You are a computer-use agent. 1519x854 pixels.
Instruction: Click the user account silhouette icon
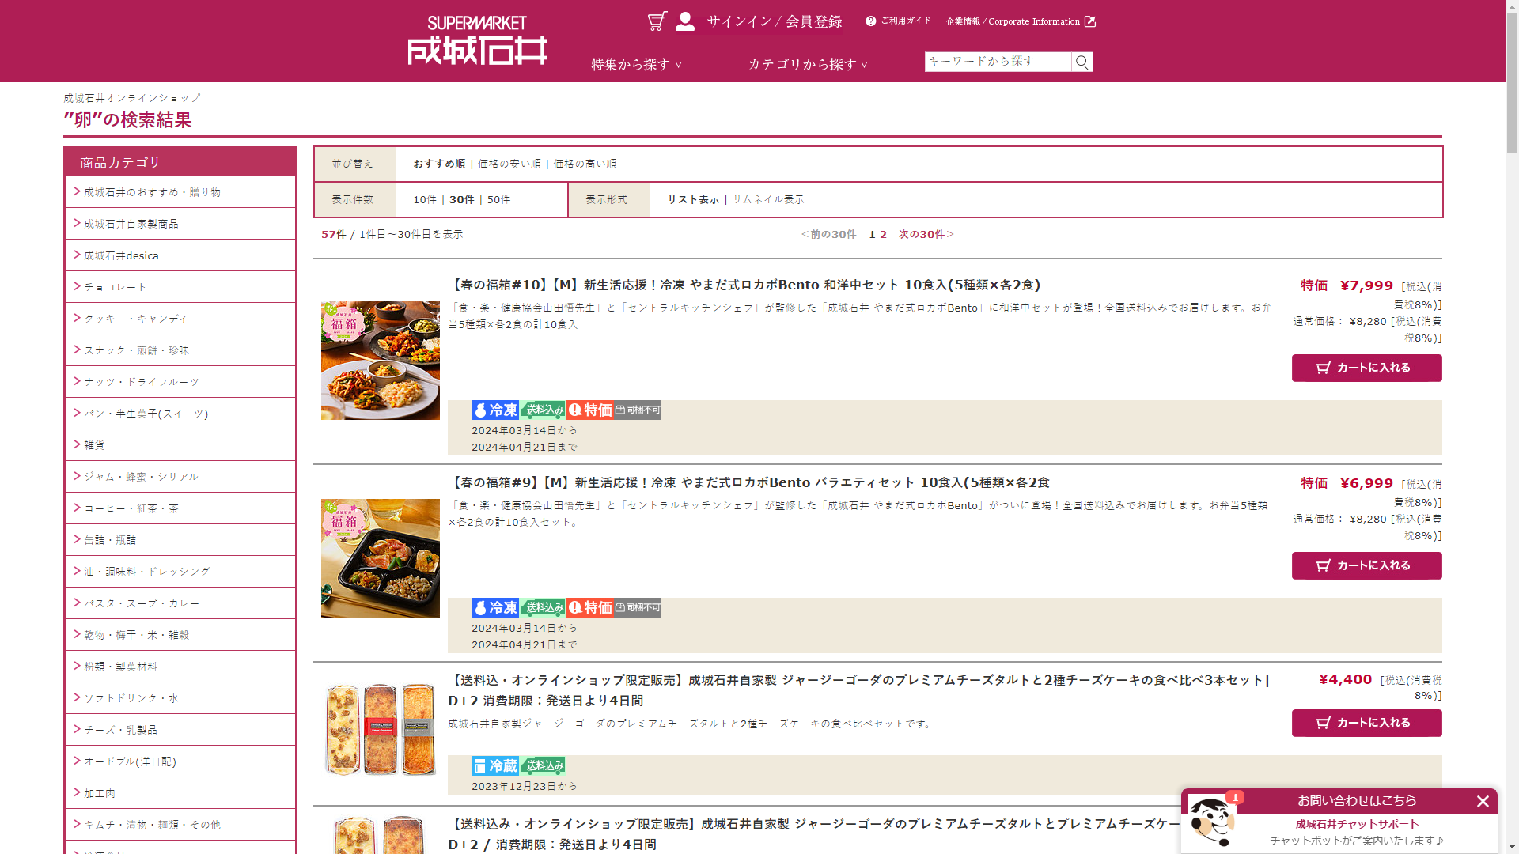tap(685, 21)
